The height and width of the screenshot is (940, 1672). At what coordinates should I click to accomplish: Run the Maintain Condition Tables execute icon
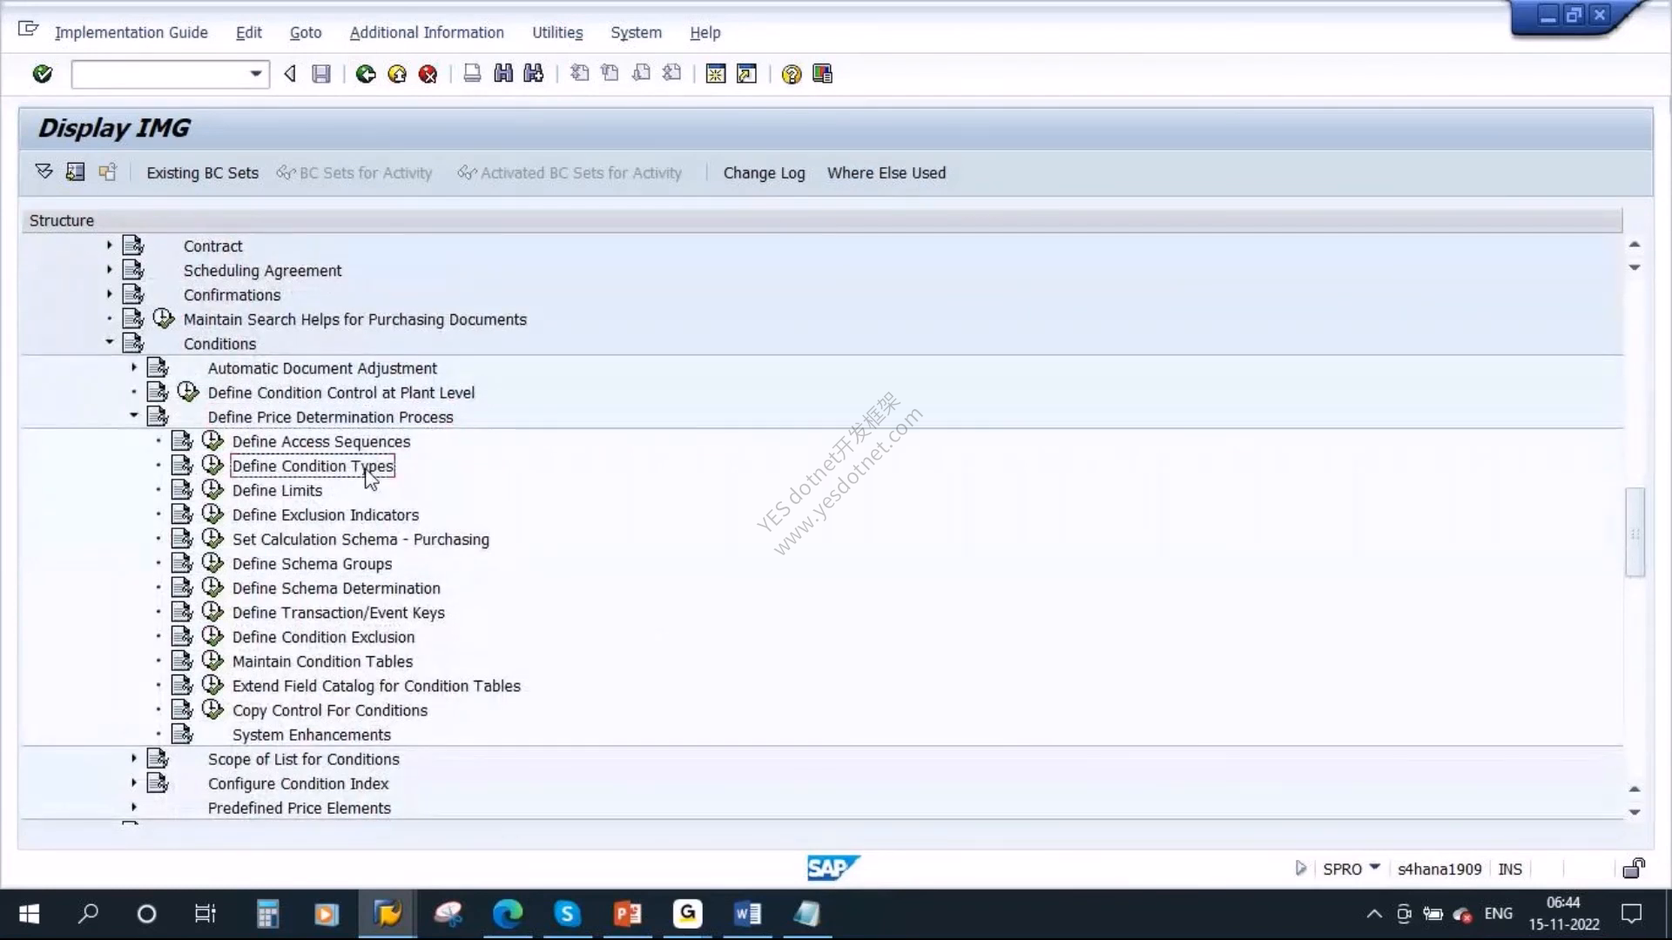(213, 661)
